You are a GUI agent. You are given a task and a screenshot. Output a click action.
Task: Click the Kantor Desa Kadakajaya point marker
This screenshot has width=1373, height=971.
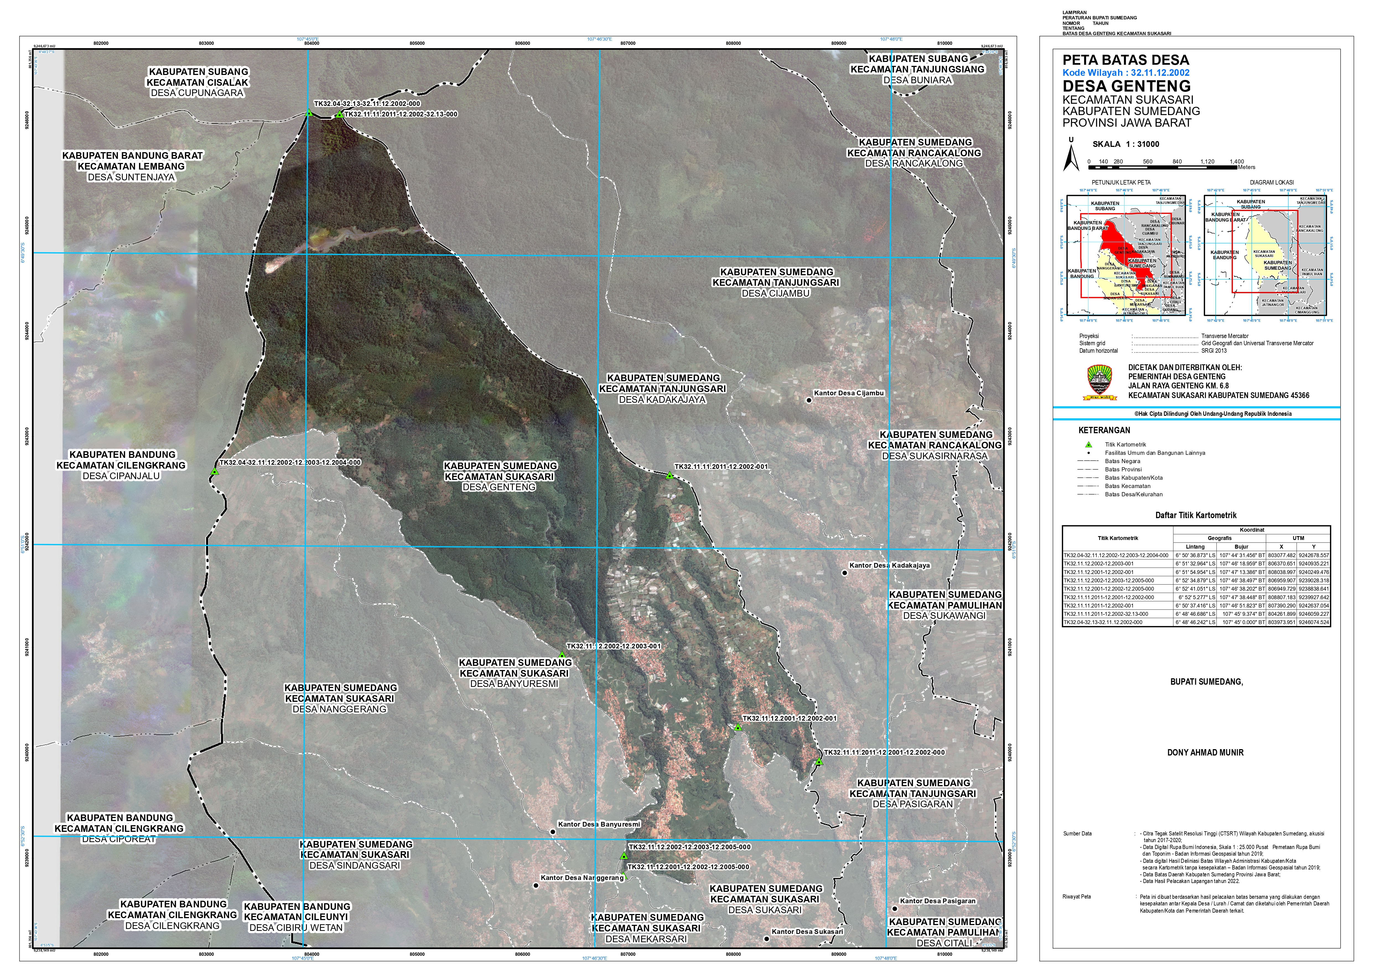click(845, 573)
